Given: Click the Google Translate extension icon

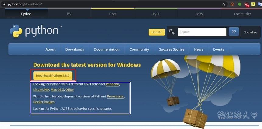Looking at the screenshot, I should point(260,4).
